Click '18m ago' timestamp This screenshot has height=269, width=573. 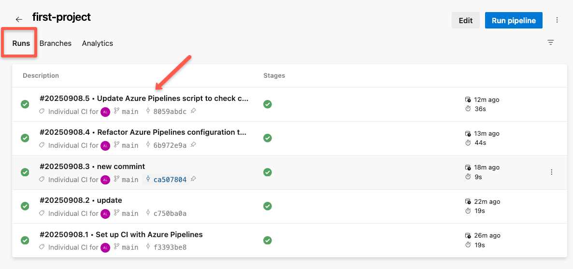(x=487, y=168)
